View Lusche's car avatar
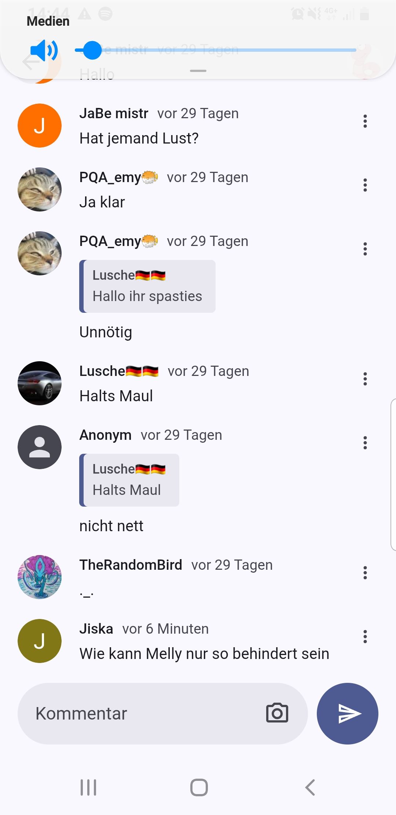The height and width of the screenshot is (815, 396). 40,383
